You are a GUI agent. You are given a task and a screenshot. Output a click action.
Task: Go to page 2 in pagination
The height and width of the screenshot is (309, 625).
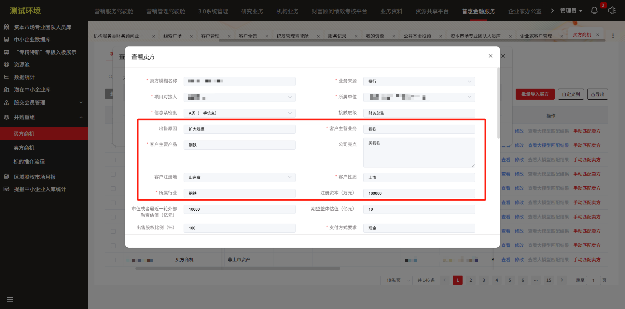pos(471,280)
